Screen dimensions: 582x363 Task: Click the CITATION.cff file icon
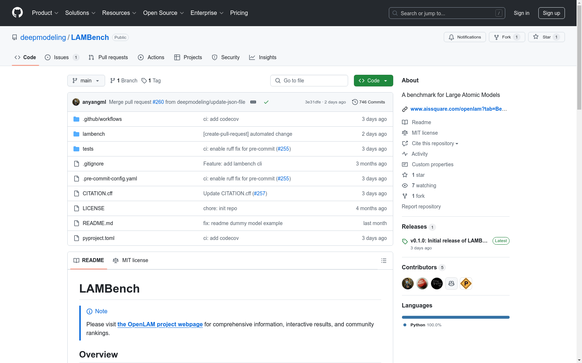click(76, 193)
